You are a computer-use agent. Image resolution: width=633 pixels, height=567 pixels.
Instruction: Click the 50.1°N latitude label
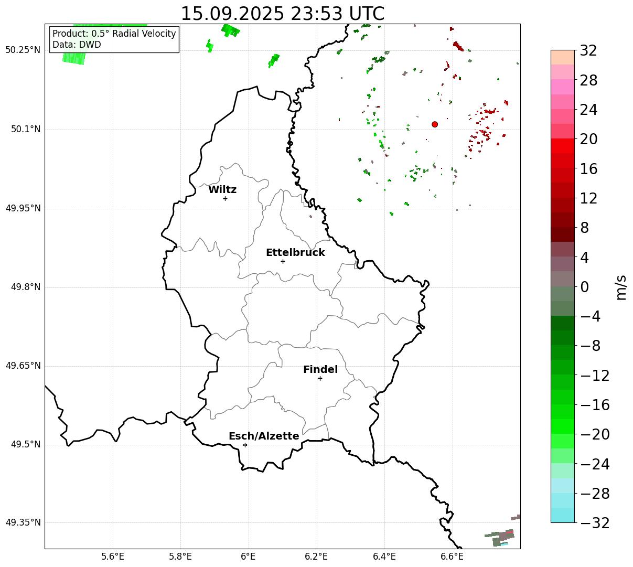(x=26, y=129)
